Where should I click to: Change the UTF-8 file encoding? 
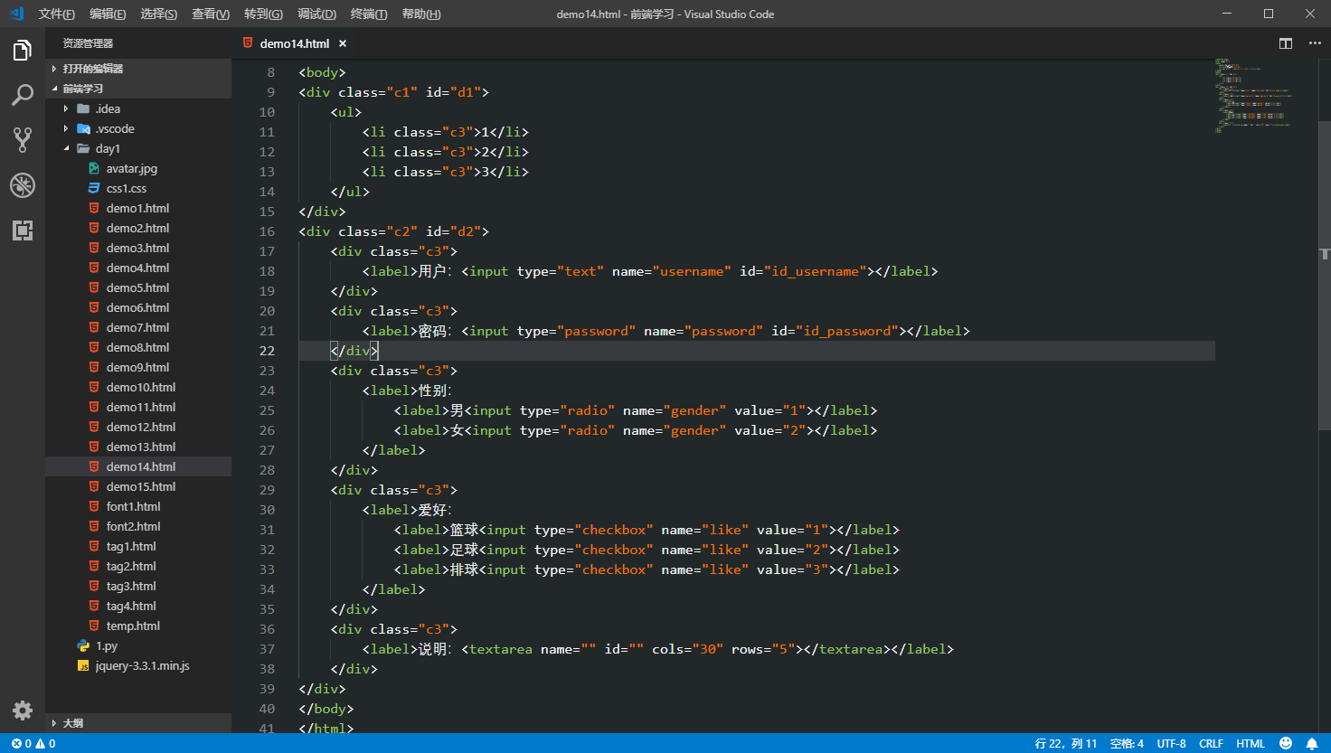coord(1171,743)
